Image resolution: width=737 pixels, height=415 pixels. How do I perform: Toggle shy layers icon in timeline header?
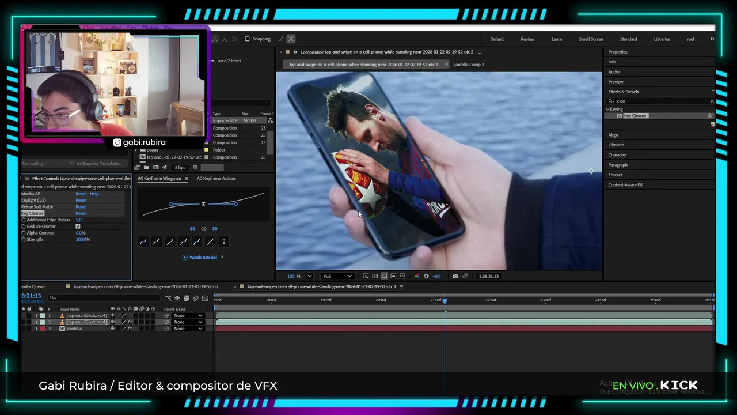[x=177, y=298]
